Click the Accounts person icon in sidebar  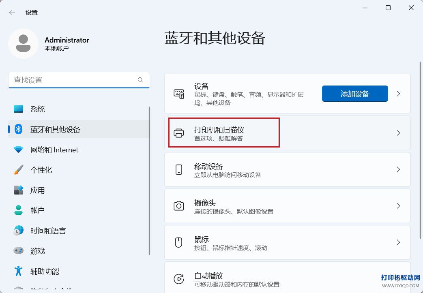click(x=18, y=210)
